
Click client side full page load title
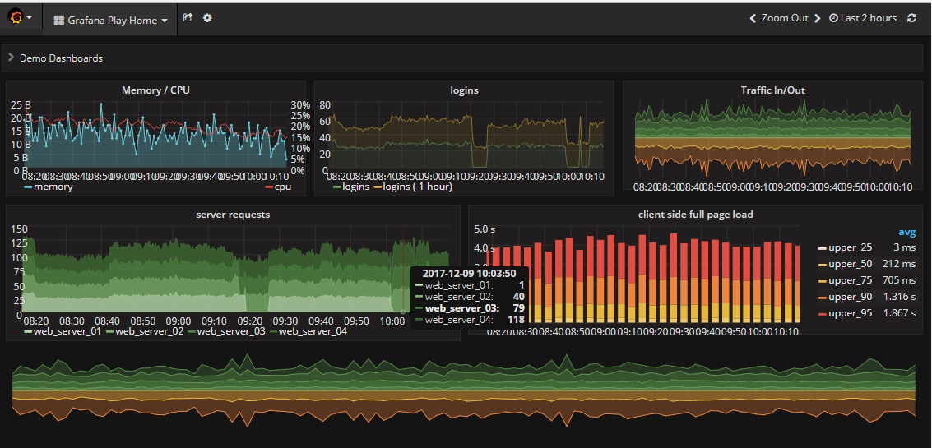(695, 215)
